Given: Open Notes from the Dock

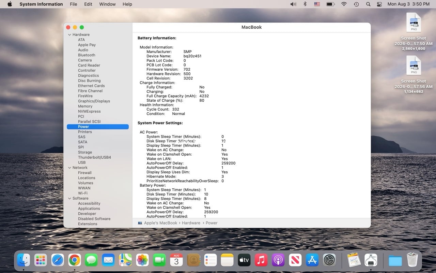Looking at the screenshot, I should (227, 260).
